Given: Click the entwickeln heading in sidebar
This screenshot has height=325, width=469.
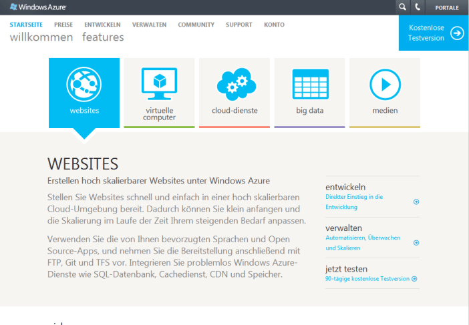Looking at the screenshot, I should [345, 187].
